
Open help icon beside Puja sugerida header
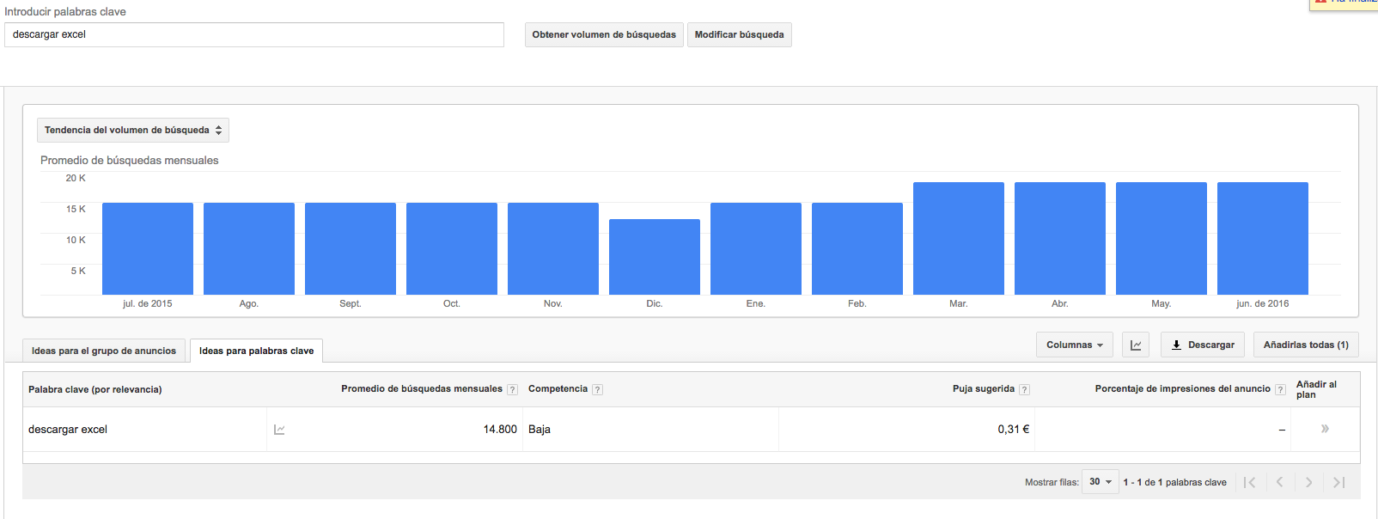point(1024,389)
